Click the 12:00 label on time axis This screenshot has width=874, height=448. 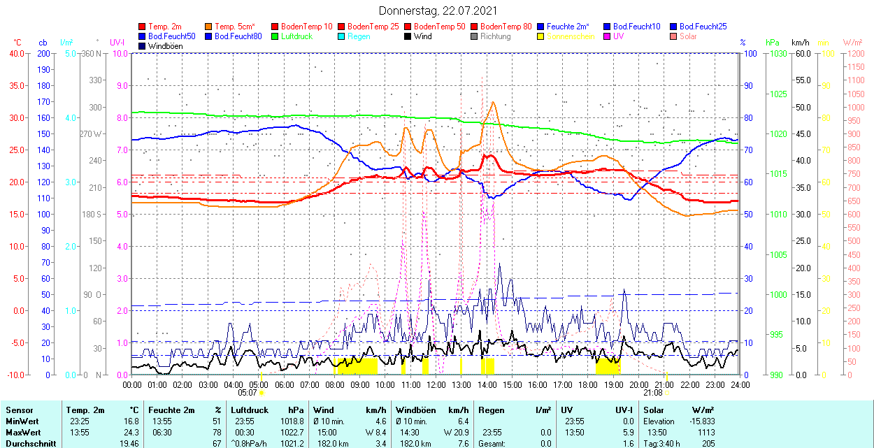coord(436,384)
